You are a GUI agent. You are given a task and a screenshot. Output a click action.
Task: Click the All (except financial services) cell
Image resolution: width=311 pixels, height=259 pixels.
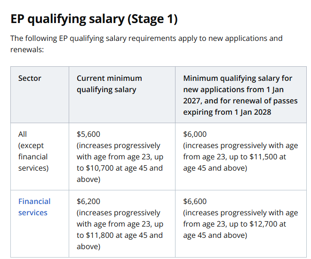[33, 151]
